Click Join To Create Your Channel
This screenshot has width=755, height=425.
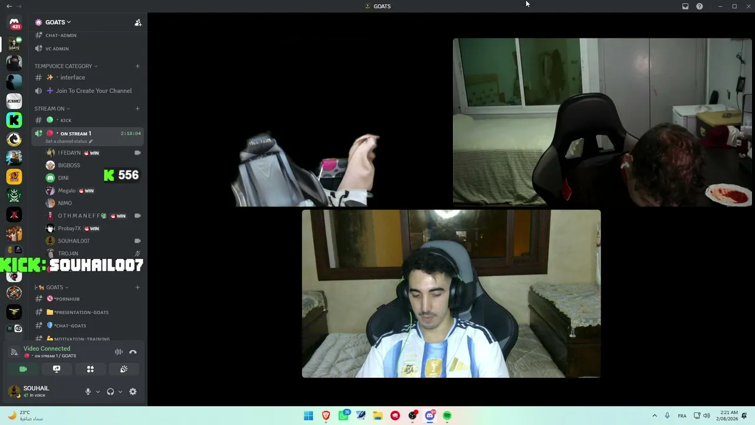point(87,91)
